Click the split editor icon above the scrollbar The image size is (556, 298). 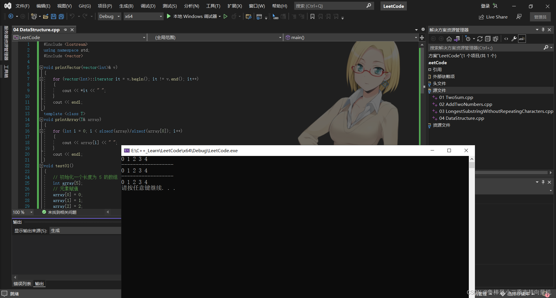point(422,38)
